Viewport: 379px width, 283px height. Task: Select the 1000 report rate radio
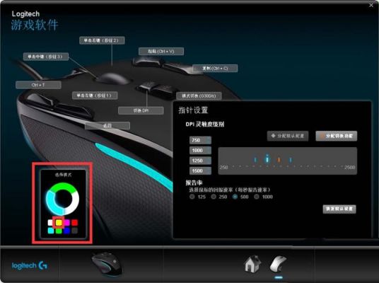(257, 197)
